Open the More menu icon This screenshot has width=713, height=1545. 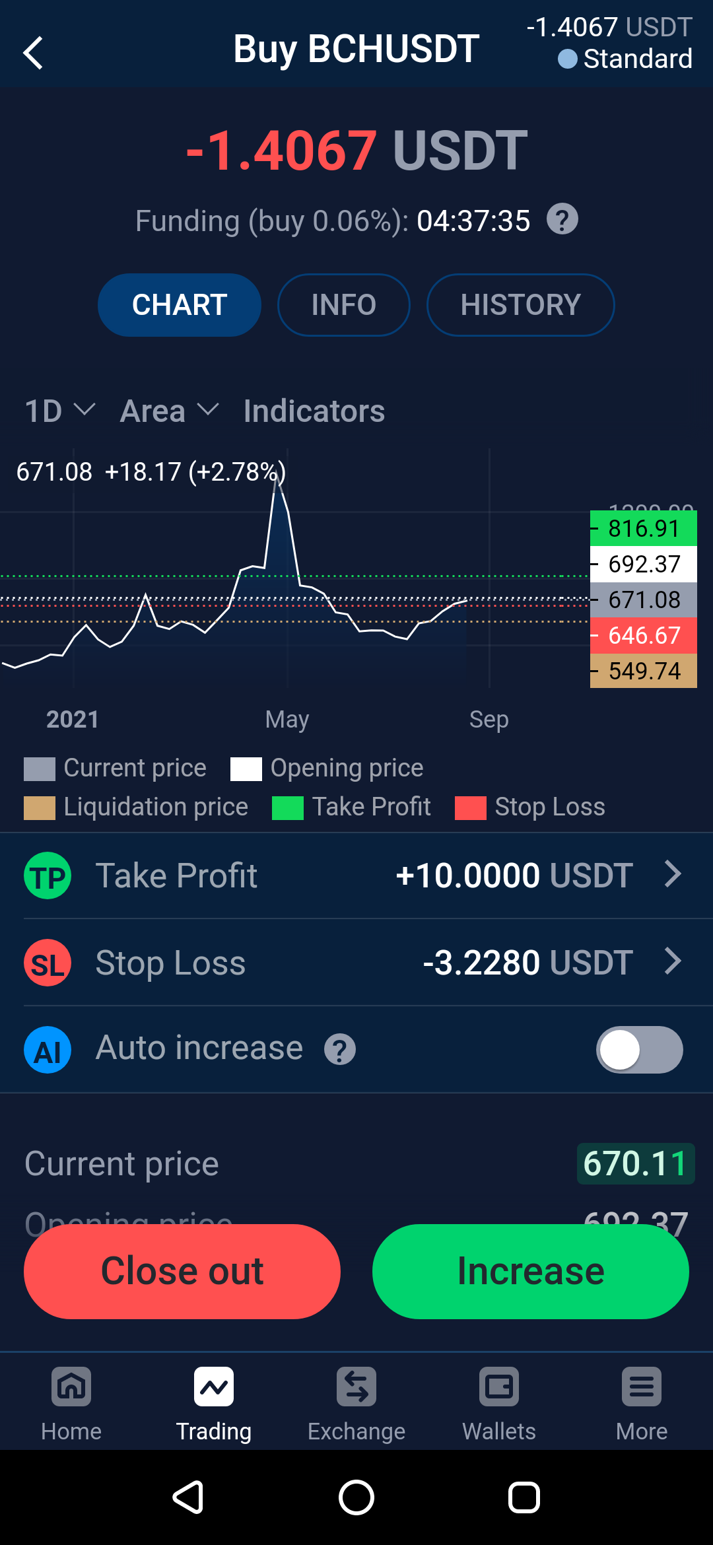tap(642, 1387)
